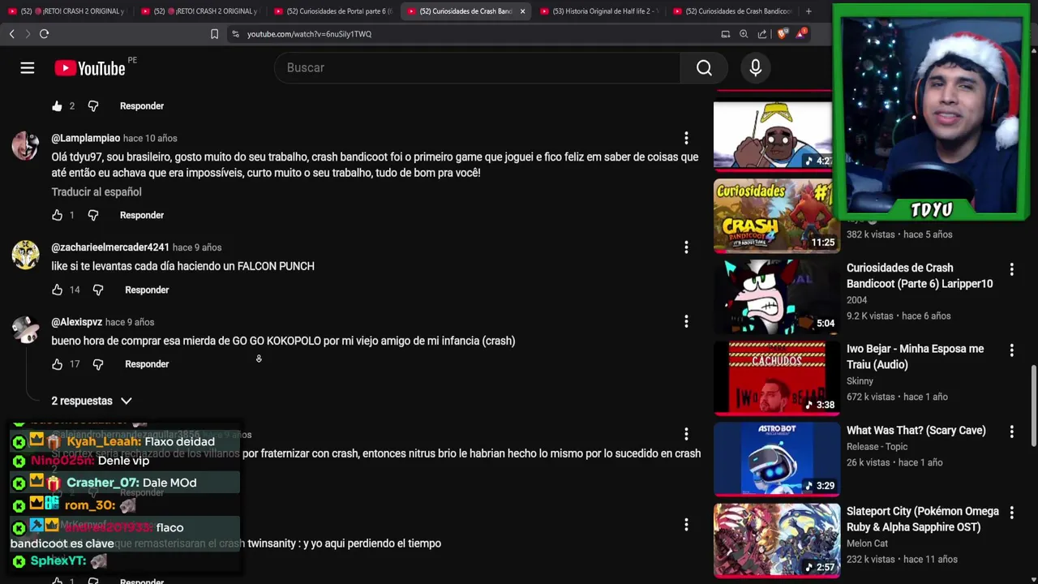Start voice search with microphone icon
This screenshot has height=584, width=1038.
755,68
